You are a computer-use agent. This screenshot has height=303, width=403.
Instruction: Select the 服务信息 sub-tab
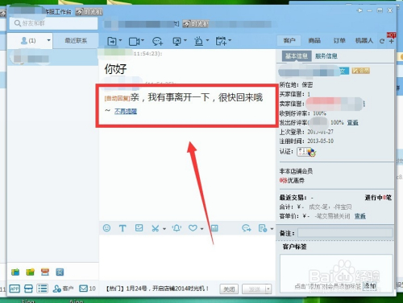[x=326, y=56]
